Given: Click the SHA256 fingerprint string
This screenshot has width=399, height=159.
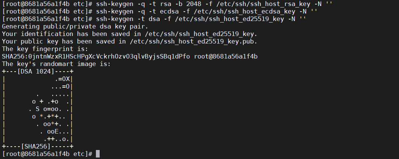Looking at the screenshot, I should pyautogui.click(x=96, y=56).
